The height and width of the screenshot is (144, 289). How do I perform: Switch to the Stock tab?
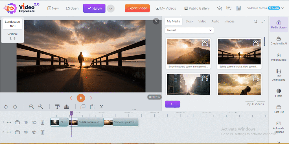[189, 21]
